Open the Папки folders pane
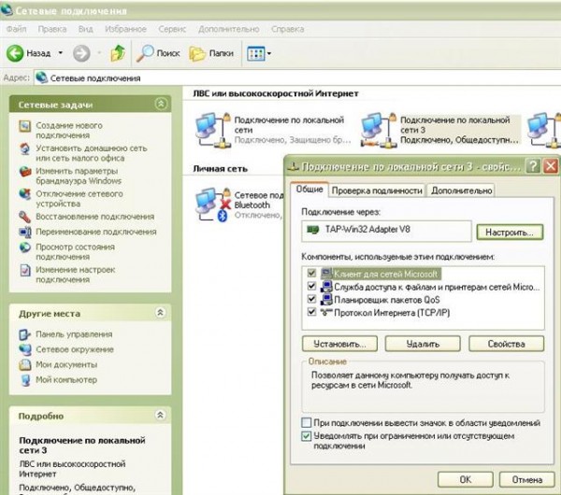The height and width of the screenshot is (495, 561). pyautogui.click(x=211, y=53)
